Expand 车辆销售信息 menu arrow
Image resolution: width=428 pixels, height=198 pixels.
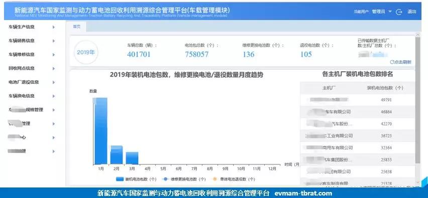54,41
